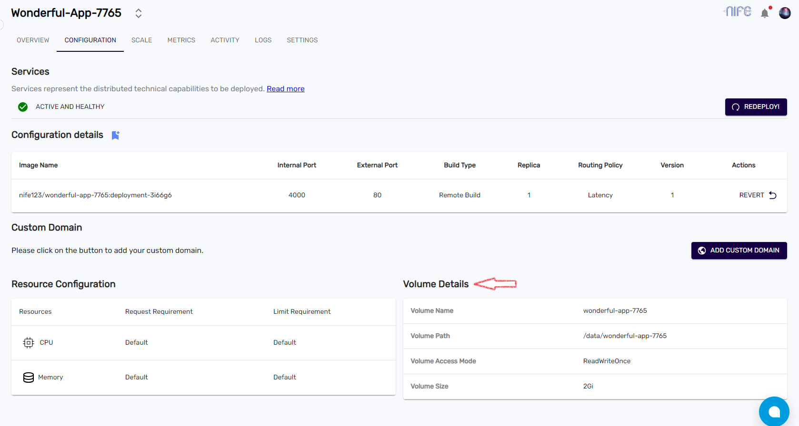Open the Scale tab

coord(141,40)
